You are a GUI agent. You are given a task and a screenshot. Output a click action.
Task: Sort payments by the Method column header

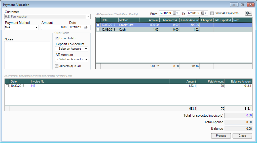click(128, 20)
